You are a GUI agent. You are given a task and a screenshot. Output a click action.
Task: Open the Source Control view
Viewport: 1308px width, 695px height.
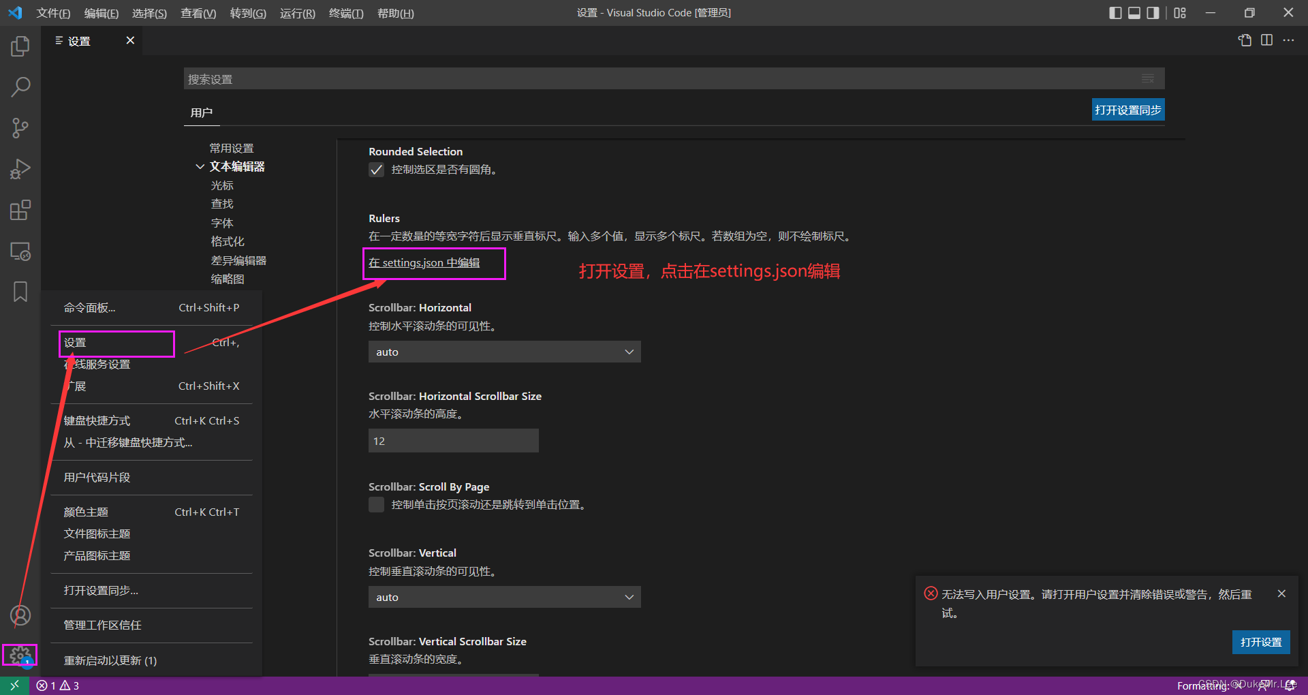pos(20,128)
